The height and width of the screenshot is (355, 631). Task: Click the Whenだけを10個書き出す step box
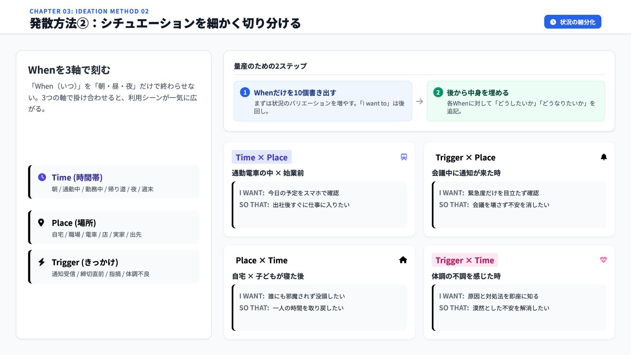[322, 101]
